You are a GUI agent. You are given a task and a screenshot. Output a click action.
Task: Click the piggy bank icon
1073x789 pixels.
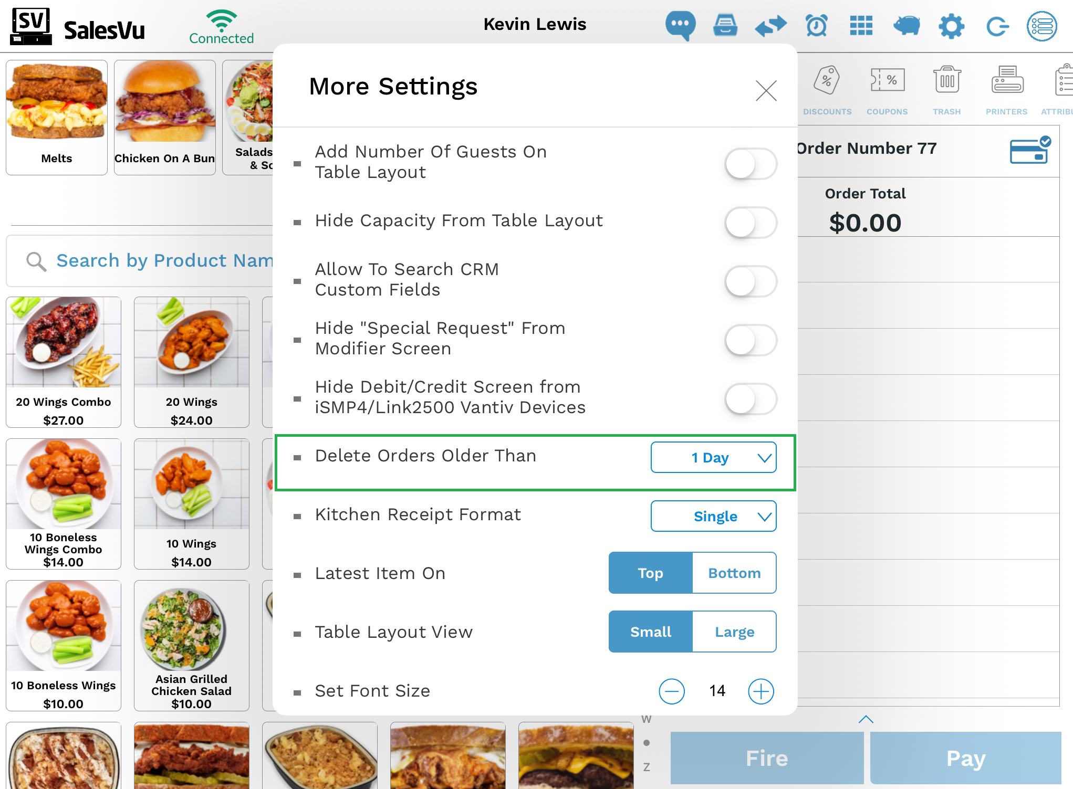point(907,25)
